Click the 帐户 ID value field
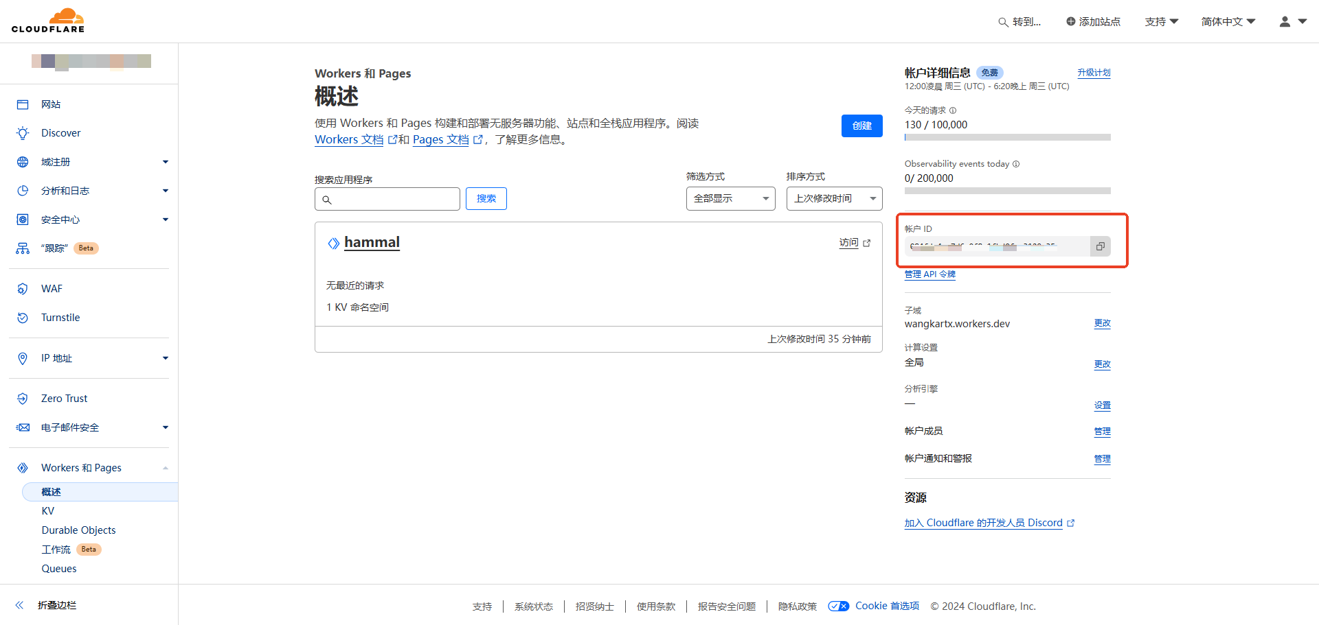 pos(997,246)
